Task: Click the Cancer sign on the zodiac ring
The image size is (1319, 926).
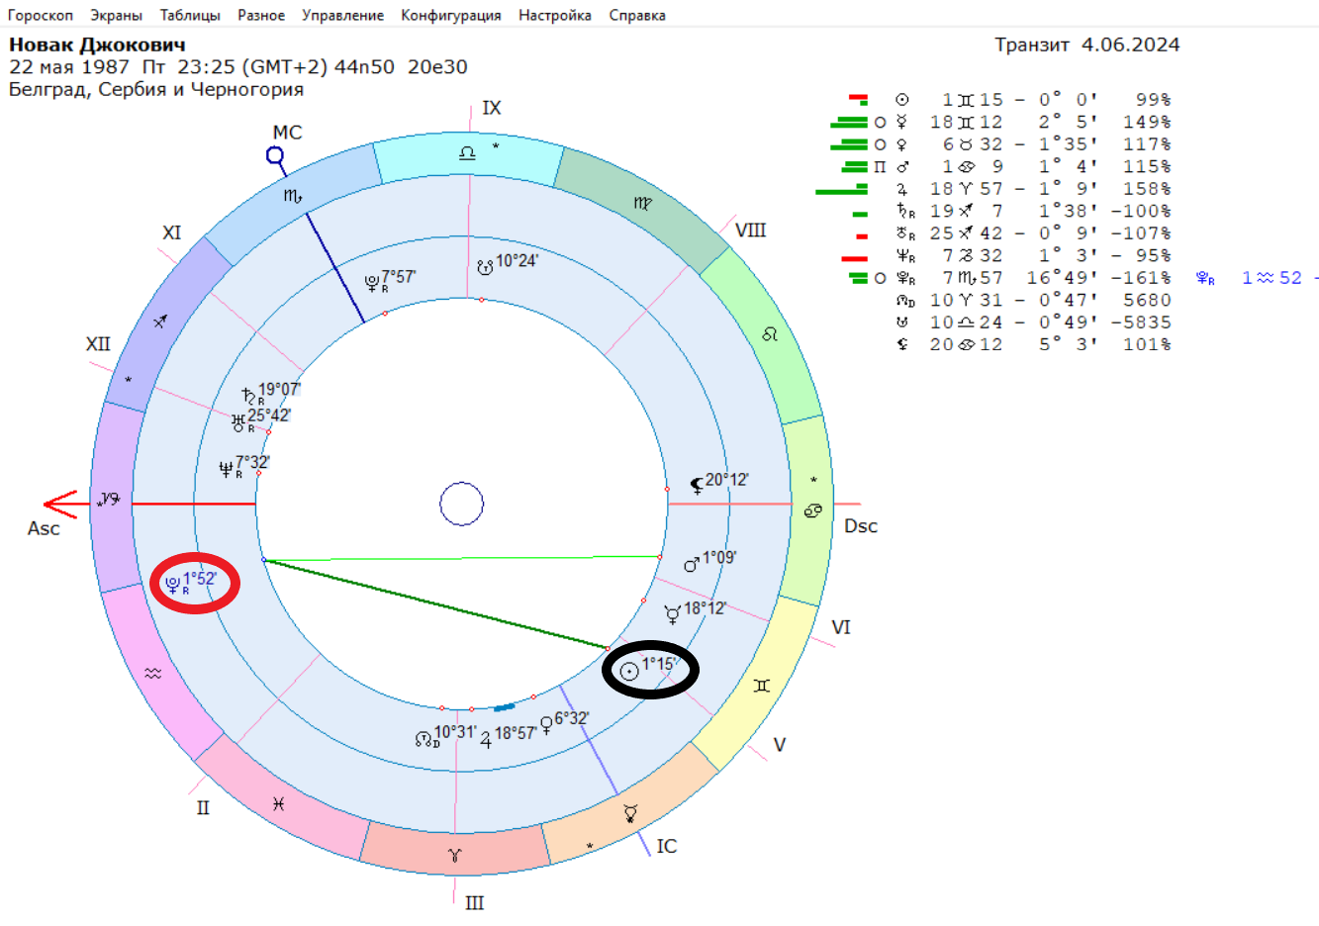Action: pos(812,510)
